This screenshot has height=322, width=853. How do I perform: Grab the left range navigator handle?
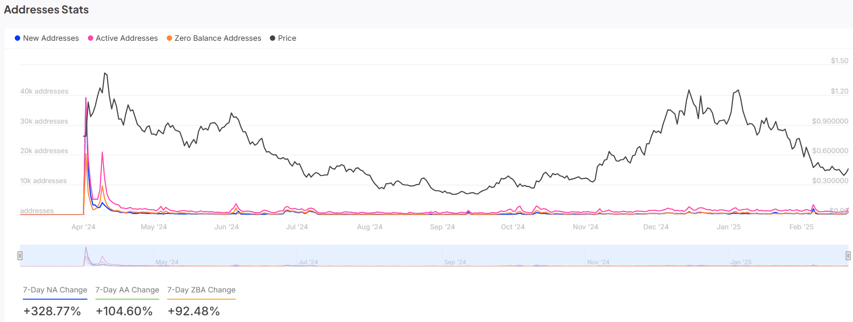20,256
